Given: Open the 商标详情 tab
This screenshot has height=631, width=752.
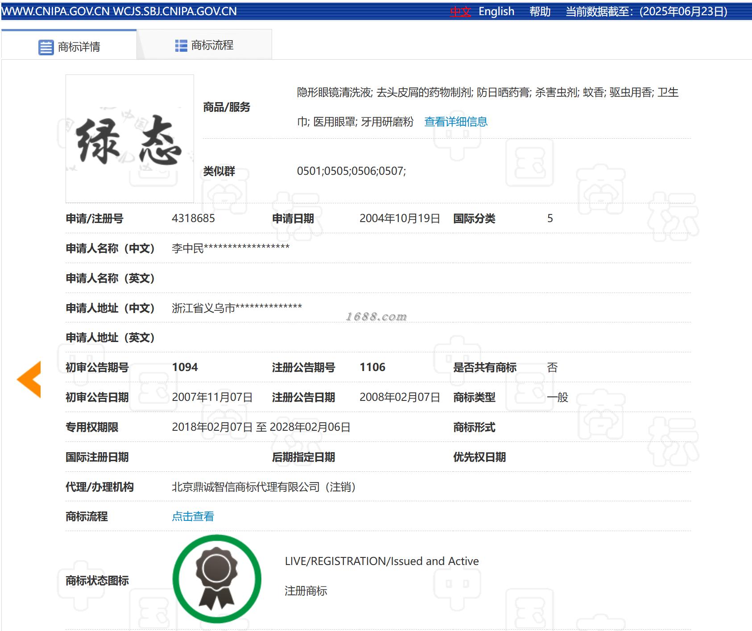Looking at the screenshot, I should pyautogui.click(x=69, y=45).
